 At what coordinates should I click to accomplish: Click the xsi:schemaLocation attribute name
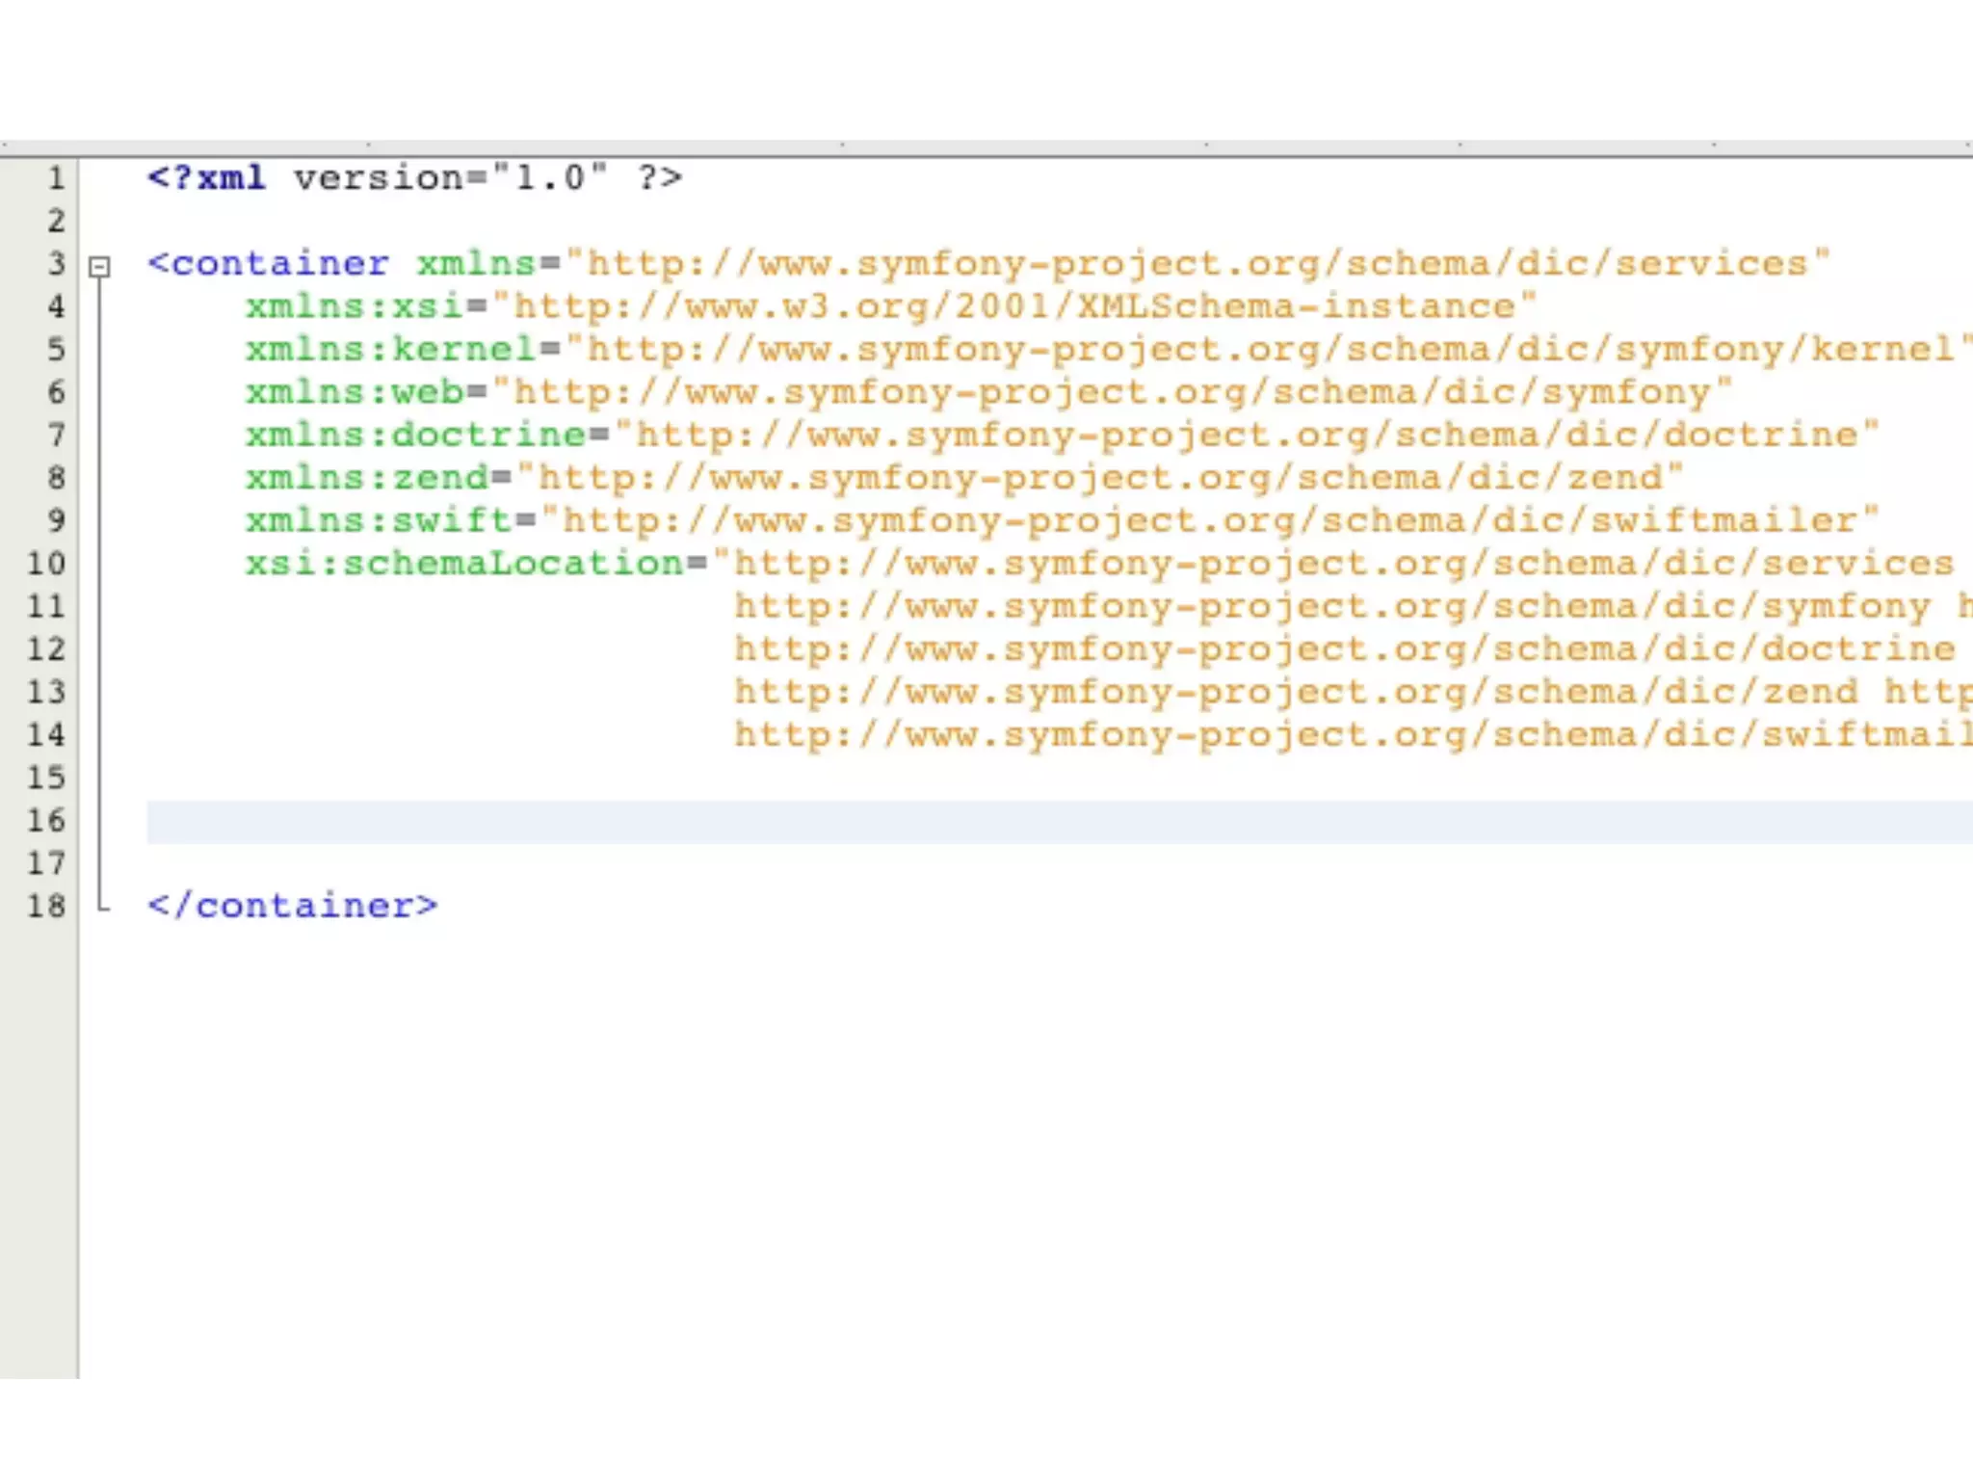(463, 564)
